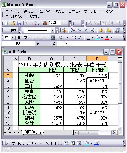Open file with the folder icon
The width and height of the screenshot is (127, 153).
tap(13, 23)
